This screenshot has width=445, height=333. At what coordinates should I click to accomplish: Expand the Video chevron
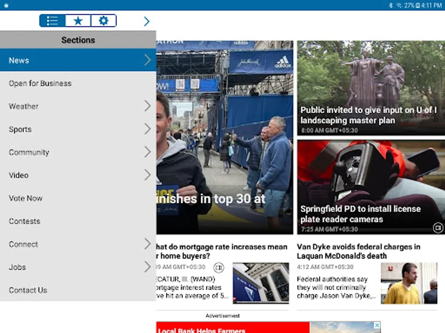(x=148, y=175)
